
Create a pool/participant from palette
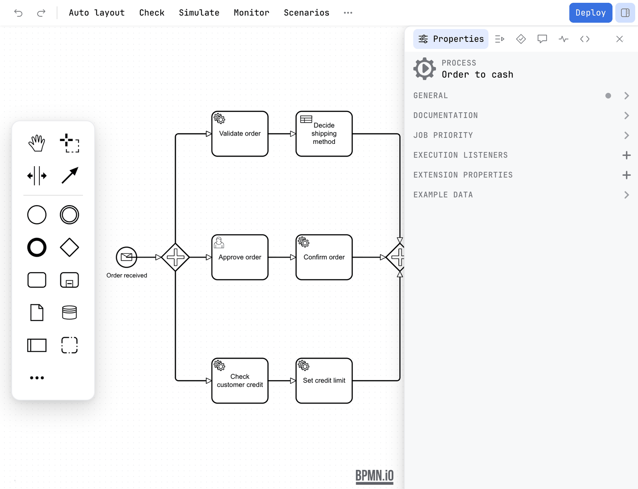click(x=37, y=345)
